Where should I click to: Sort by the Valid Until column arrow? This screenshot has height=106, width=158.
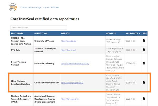pyautogui.click(x=140, y=33)
